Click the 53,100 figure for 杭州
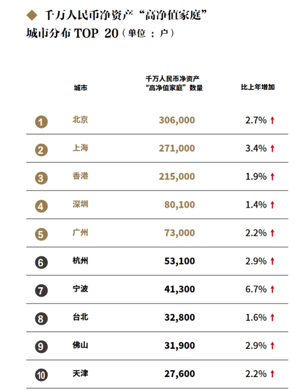 (180, 261)
